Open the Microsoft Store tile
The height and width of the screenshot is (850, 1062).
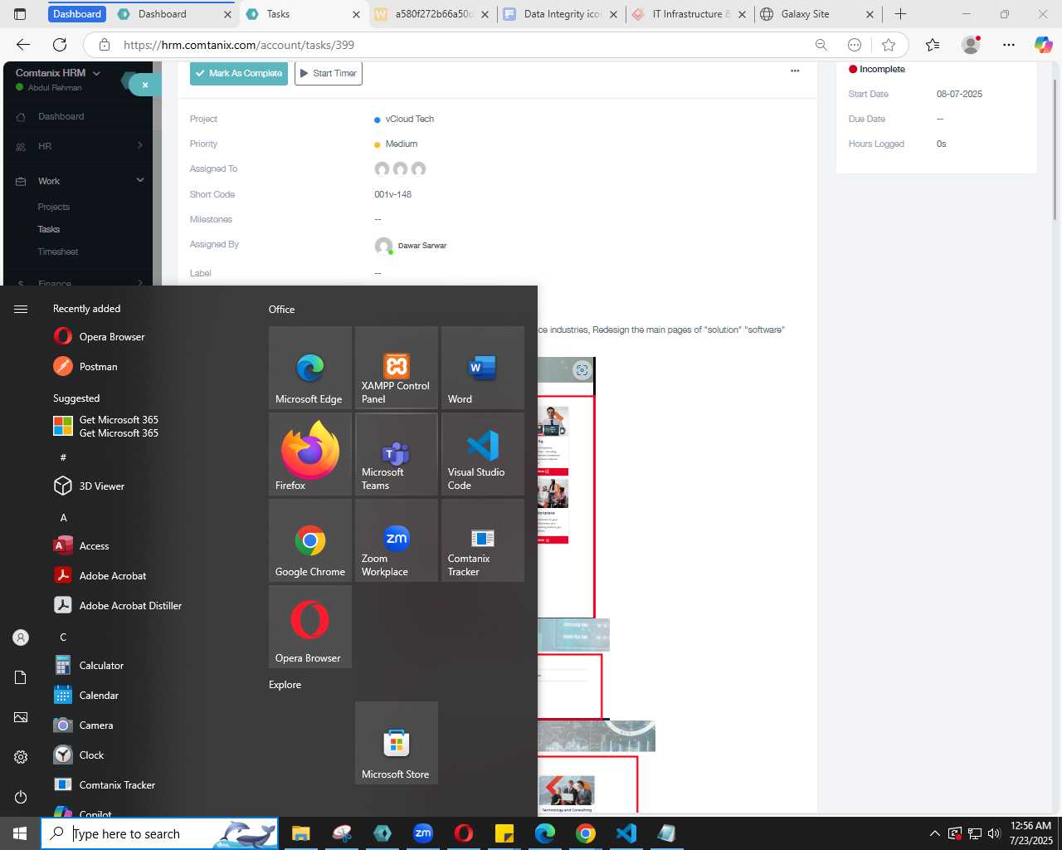click(x=397, y=743)
